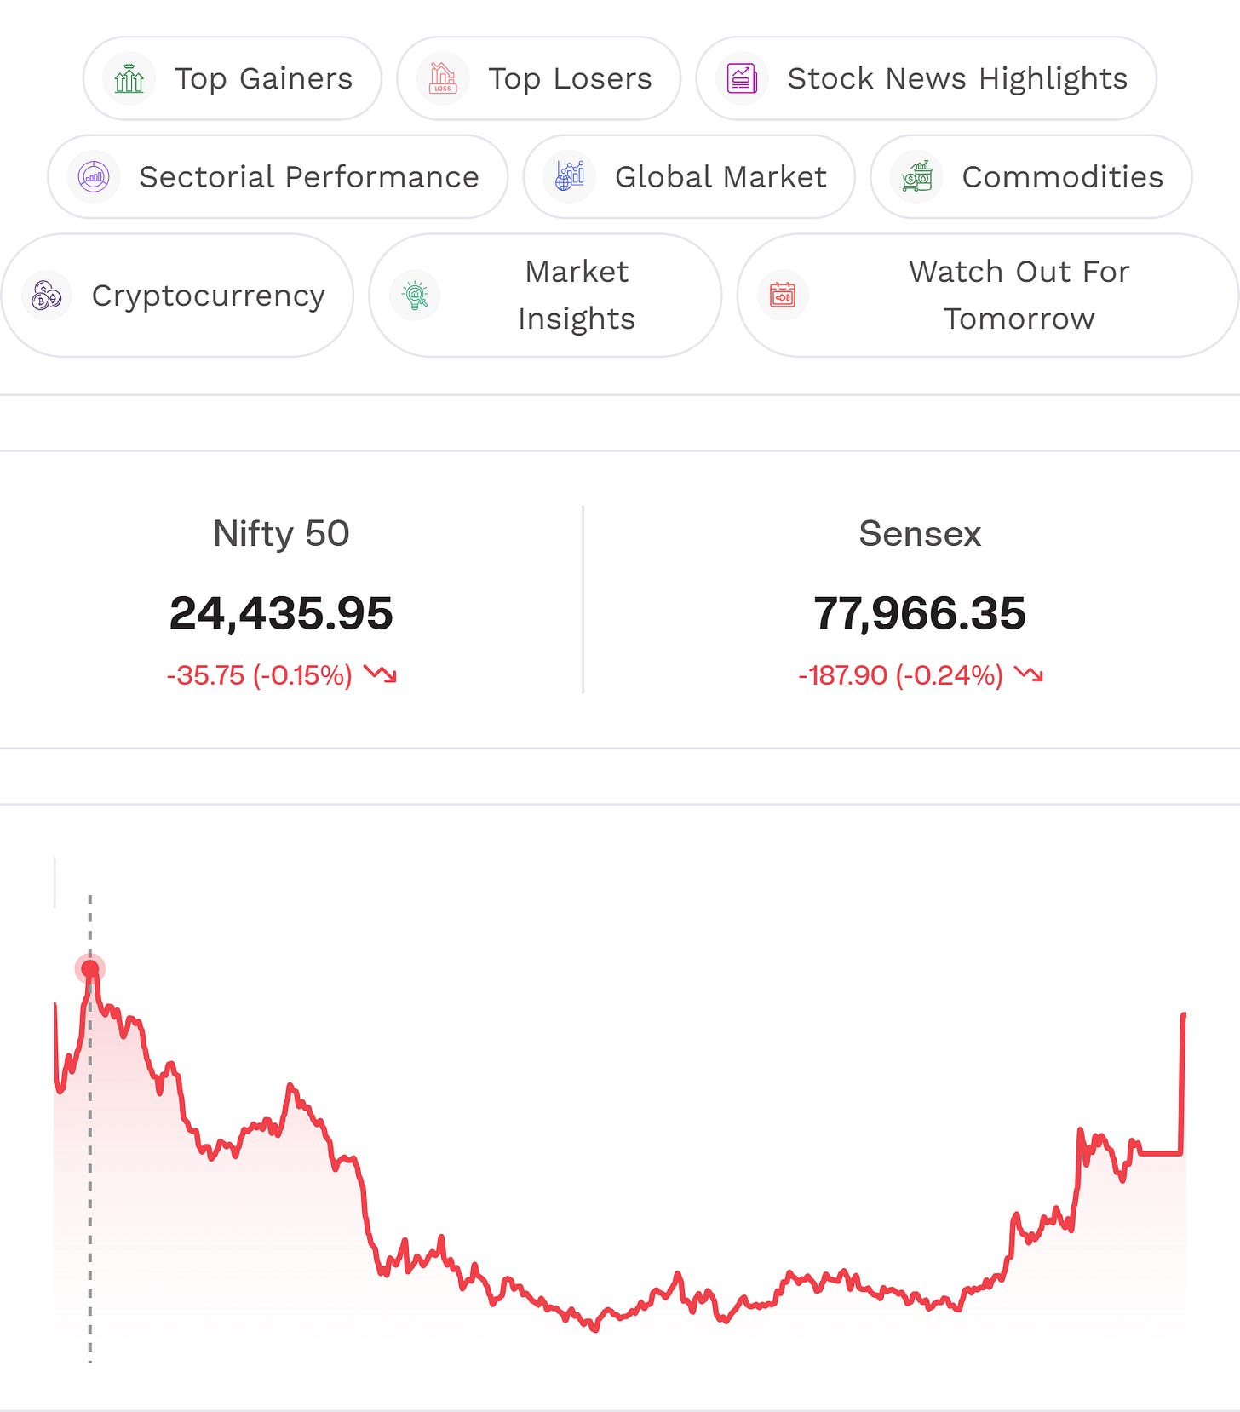Open the Top Losers section
Viewport: 1240px width, 1412px height.
tap(539, 78)
